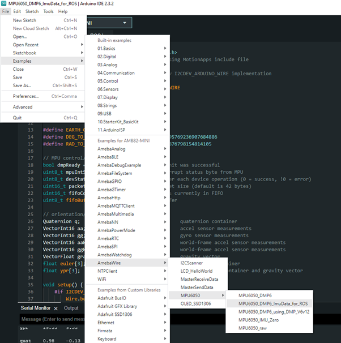Open the Edit menu
Viewport: 341px width, 343px height.
point(18,11)
